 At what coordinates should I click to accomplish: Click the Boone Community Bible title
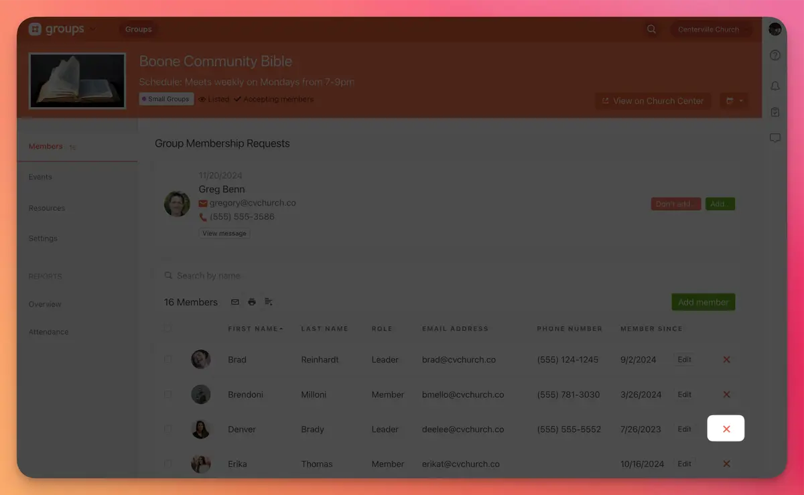click(216, 61)
